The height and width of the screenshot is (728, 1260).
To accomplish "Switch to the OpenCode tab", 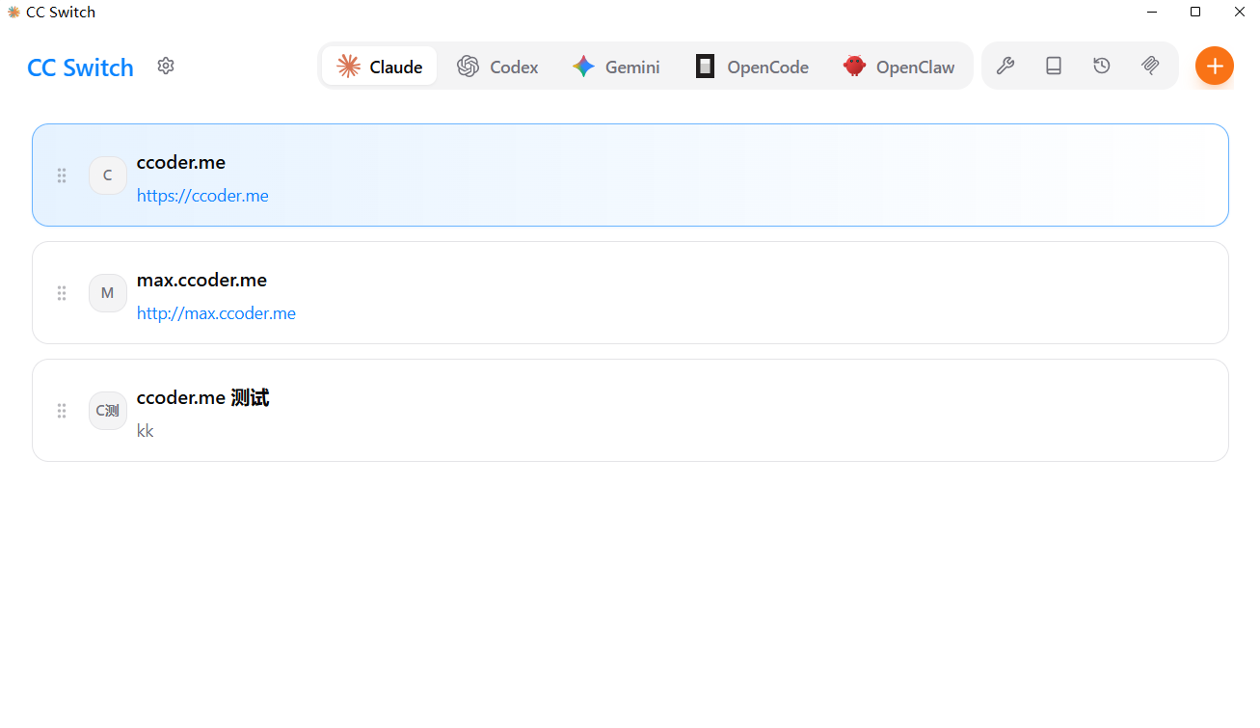I will 752,67.
